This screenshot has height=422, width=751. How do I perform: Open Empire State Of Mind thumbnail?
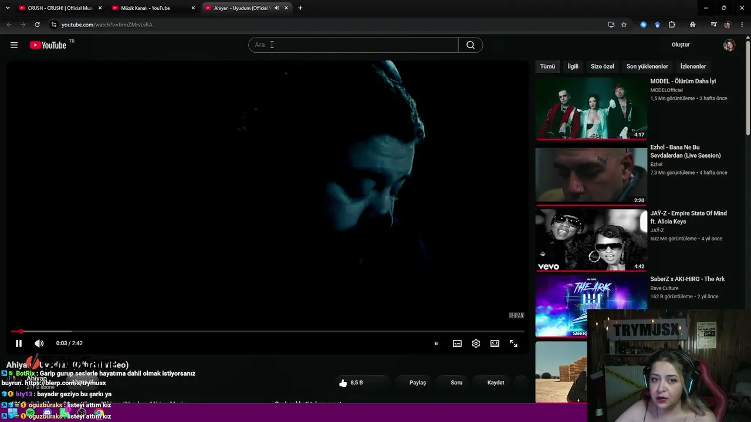(x=591, y=240)
